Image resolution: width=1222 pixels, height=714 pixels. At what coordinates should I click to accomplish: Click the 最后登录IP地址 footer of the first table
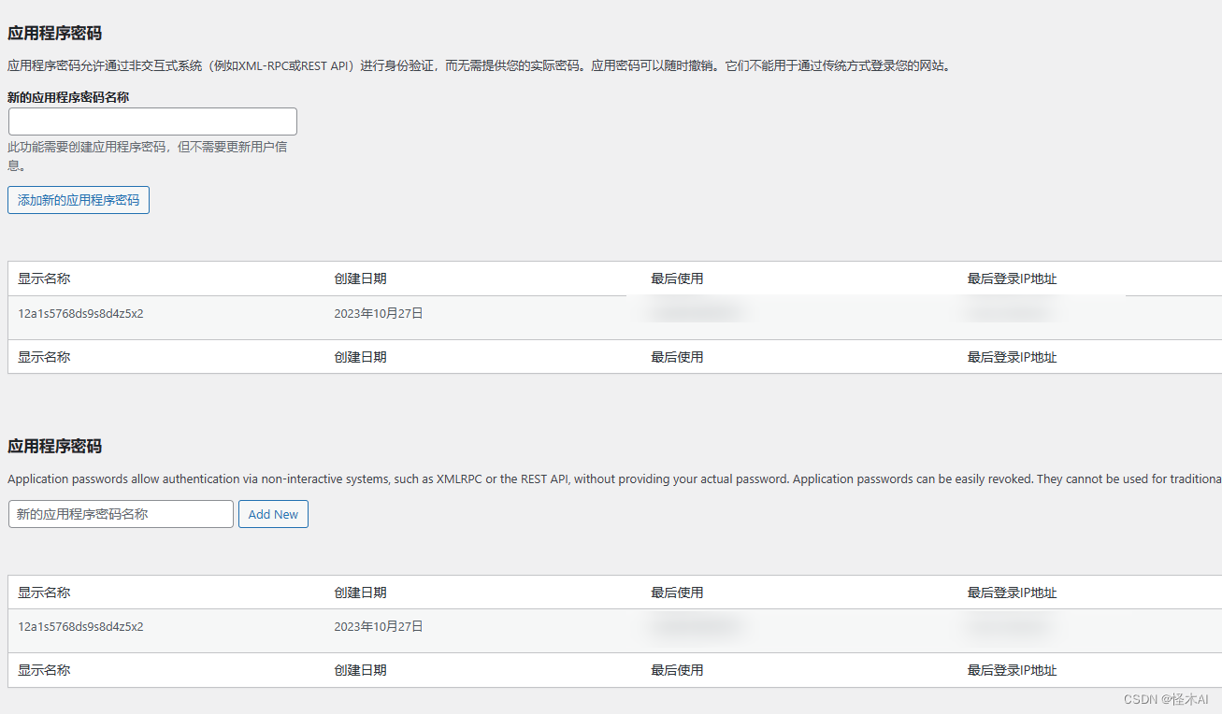pyautogui.click(x=1012, y=357)
